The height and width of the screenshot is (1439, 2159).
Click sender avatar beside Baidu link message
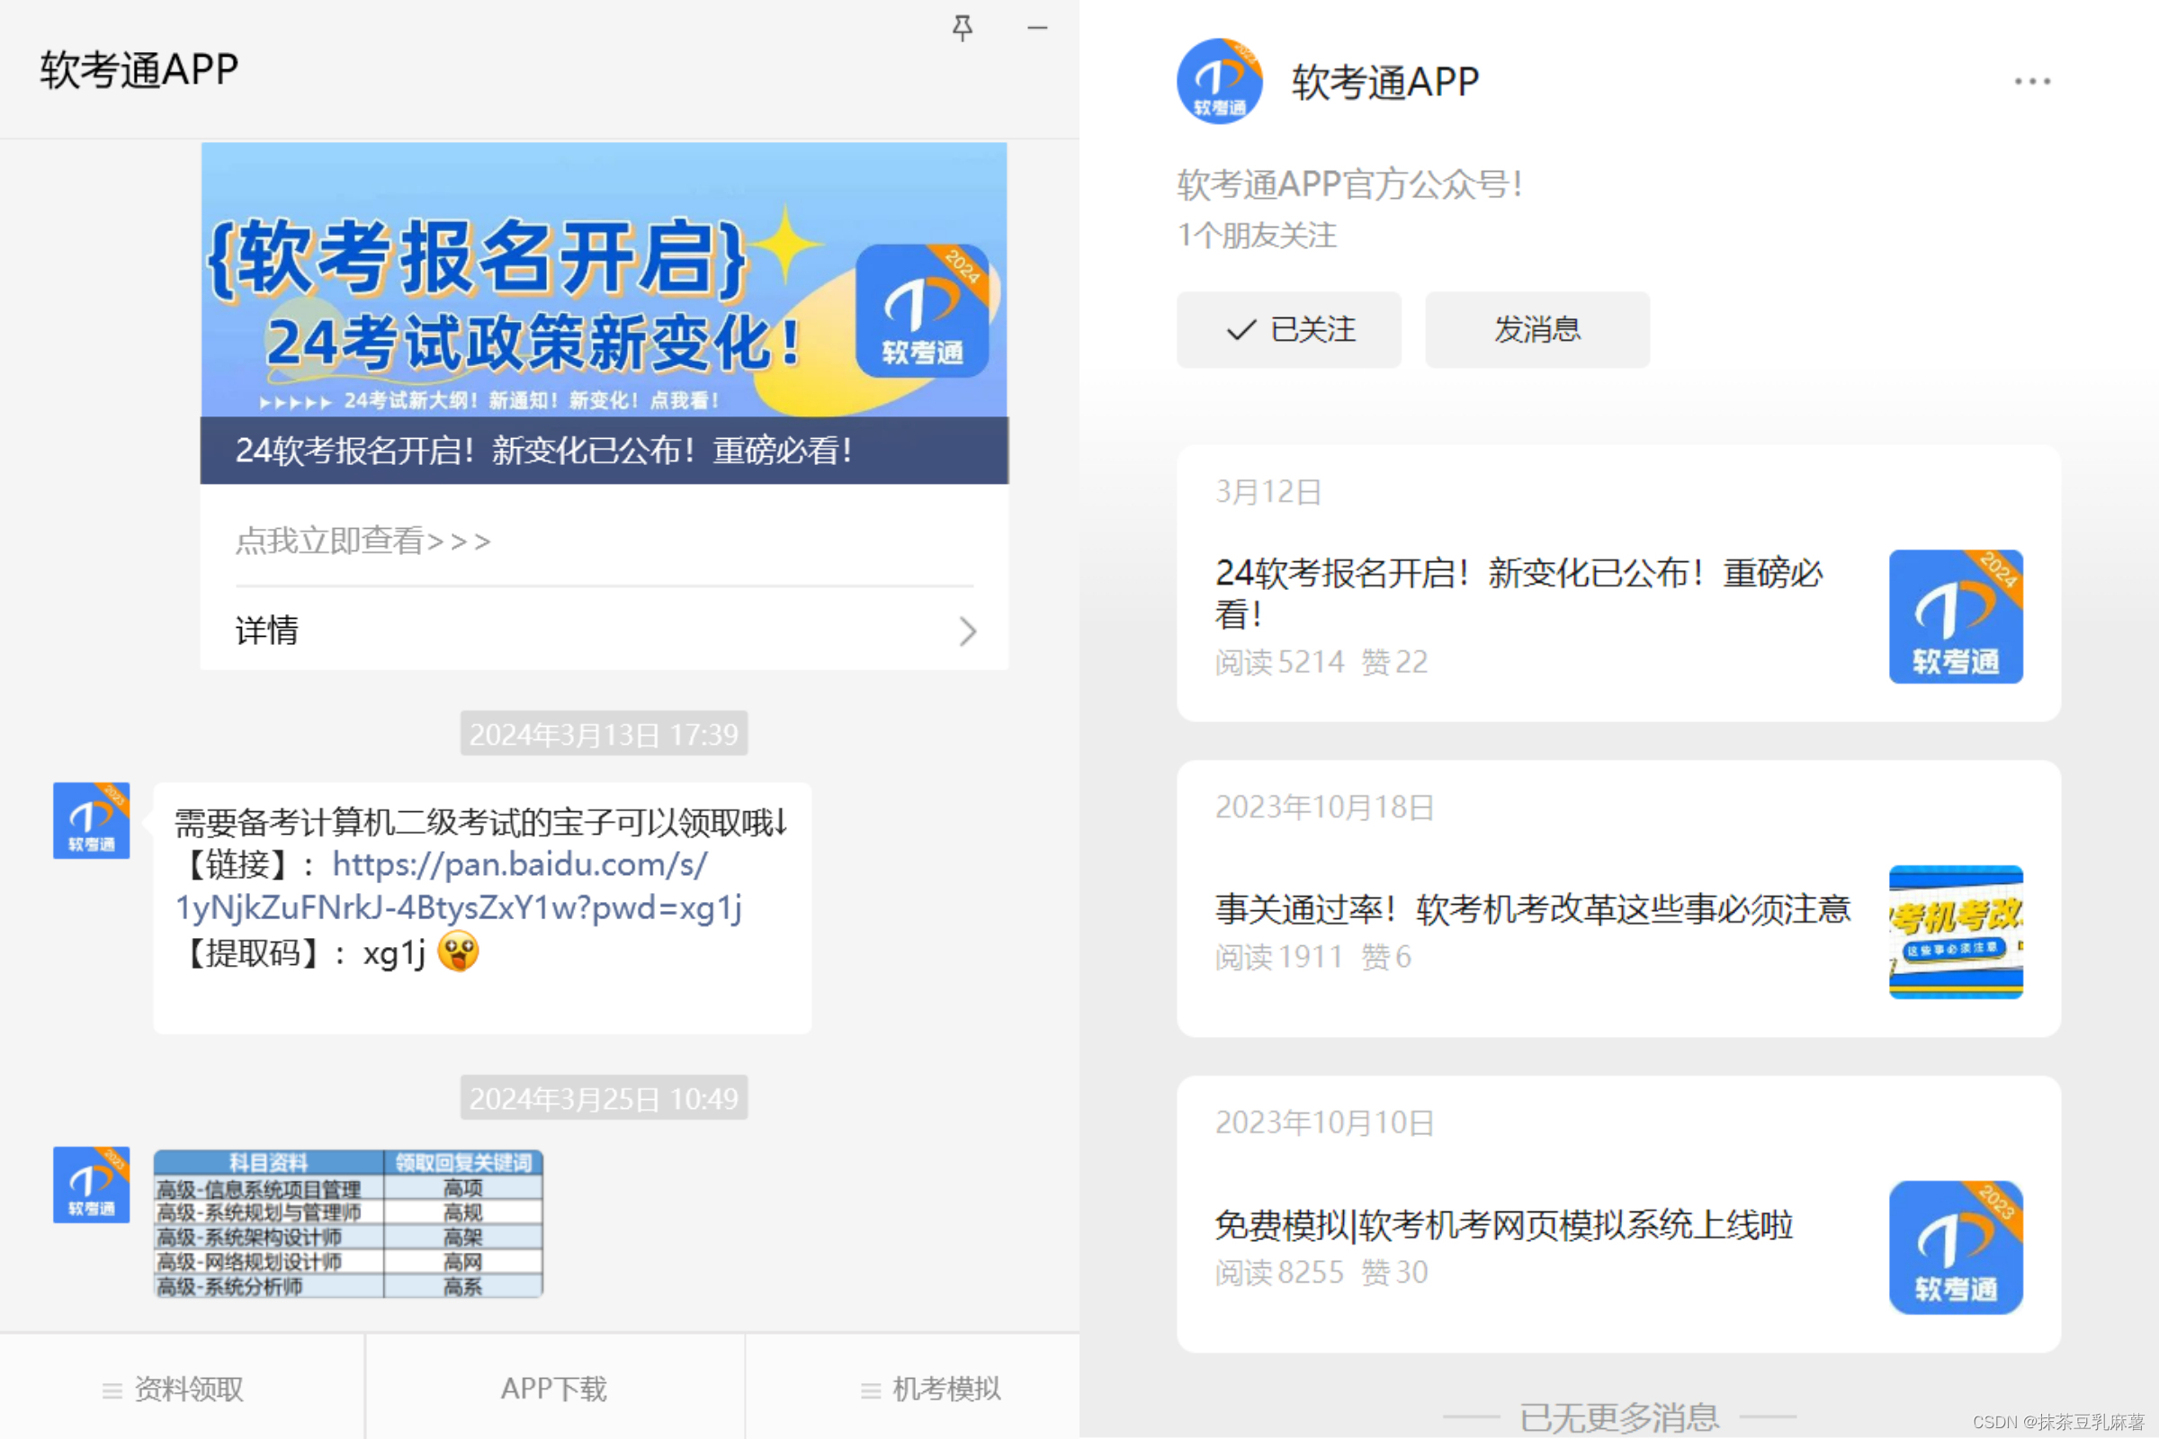[91, 820]
